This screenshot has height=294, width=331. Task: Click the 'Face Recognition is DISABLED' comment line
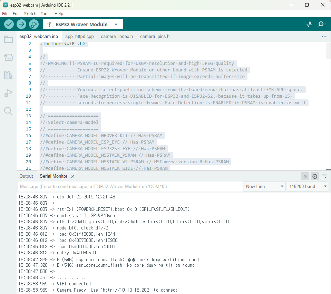pos(166,96)
